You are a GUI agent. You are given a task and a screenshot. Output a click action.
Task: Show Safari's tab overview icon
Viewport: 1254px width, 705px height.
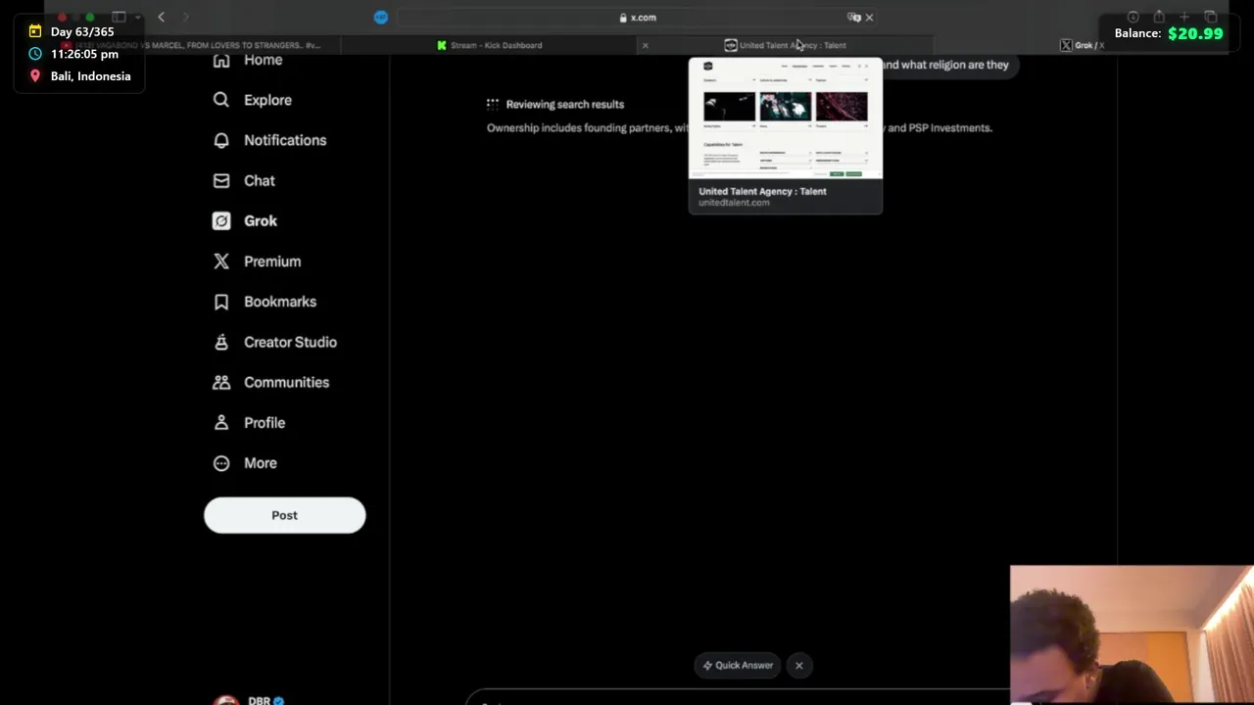1211,17
